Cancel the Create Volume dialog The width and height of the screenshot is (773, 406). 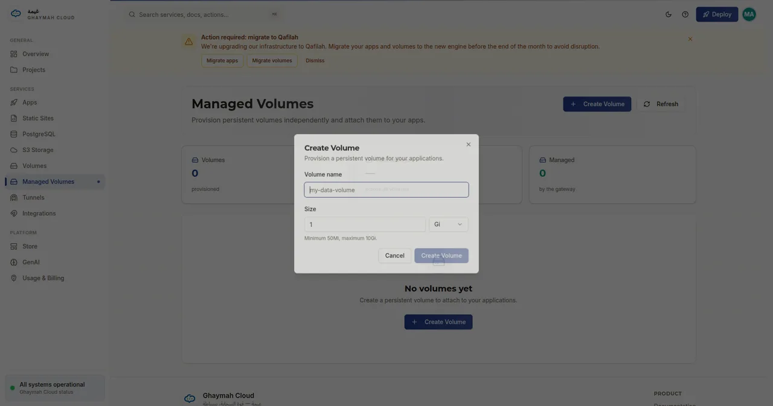coord(394,256)
